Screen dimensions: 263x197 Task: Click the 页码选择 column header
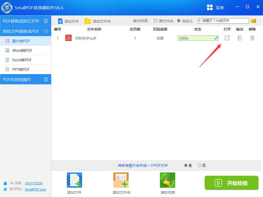(x=160, y=29)
